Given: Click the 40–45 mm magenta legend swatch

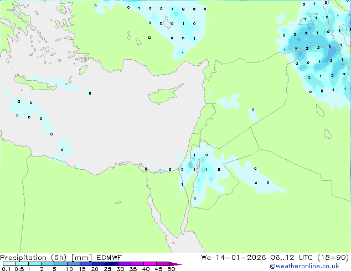Looking at the screenshot, I should [x=150, y=264].
